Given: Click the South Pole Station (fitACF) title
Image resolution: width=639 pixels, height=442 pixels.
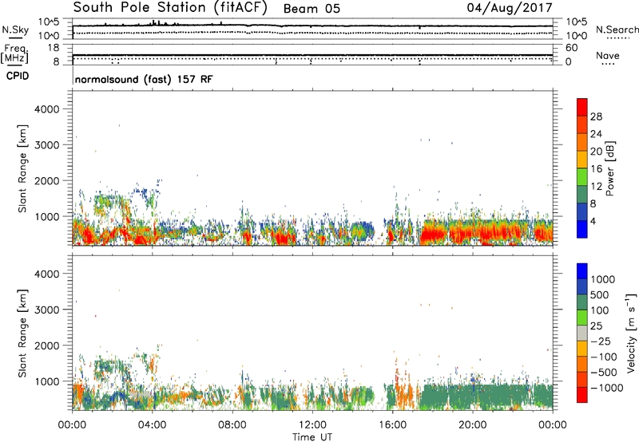Looking at the screenshot, I should (x=170, y=8).
